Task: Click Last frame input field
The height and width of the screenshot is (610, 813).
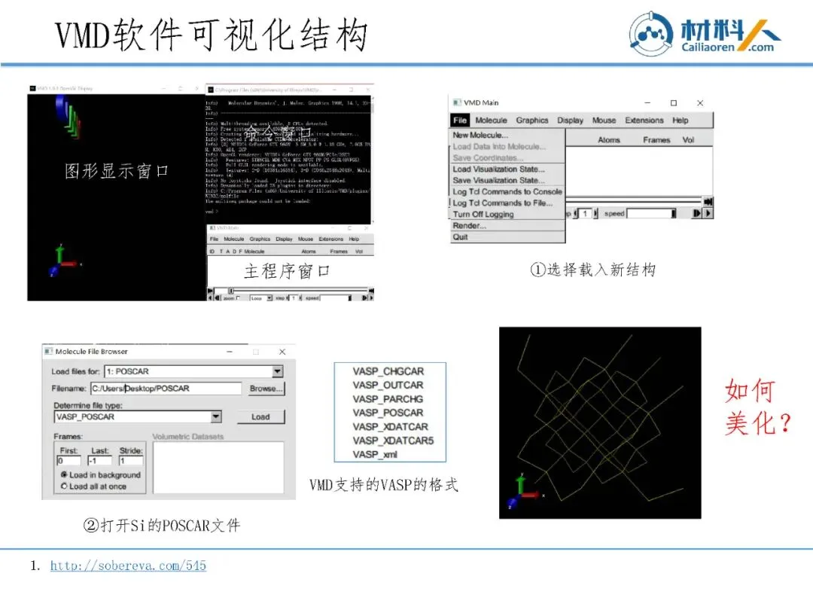Action: pos(99,461)
